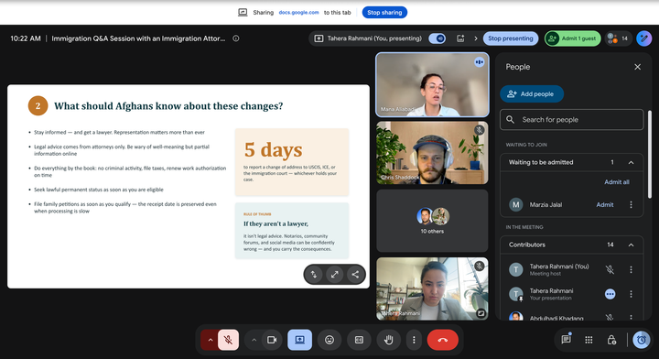Click the add-to-presentation icon near the audio toggle
659x359 pixels.
click(460, 38)
